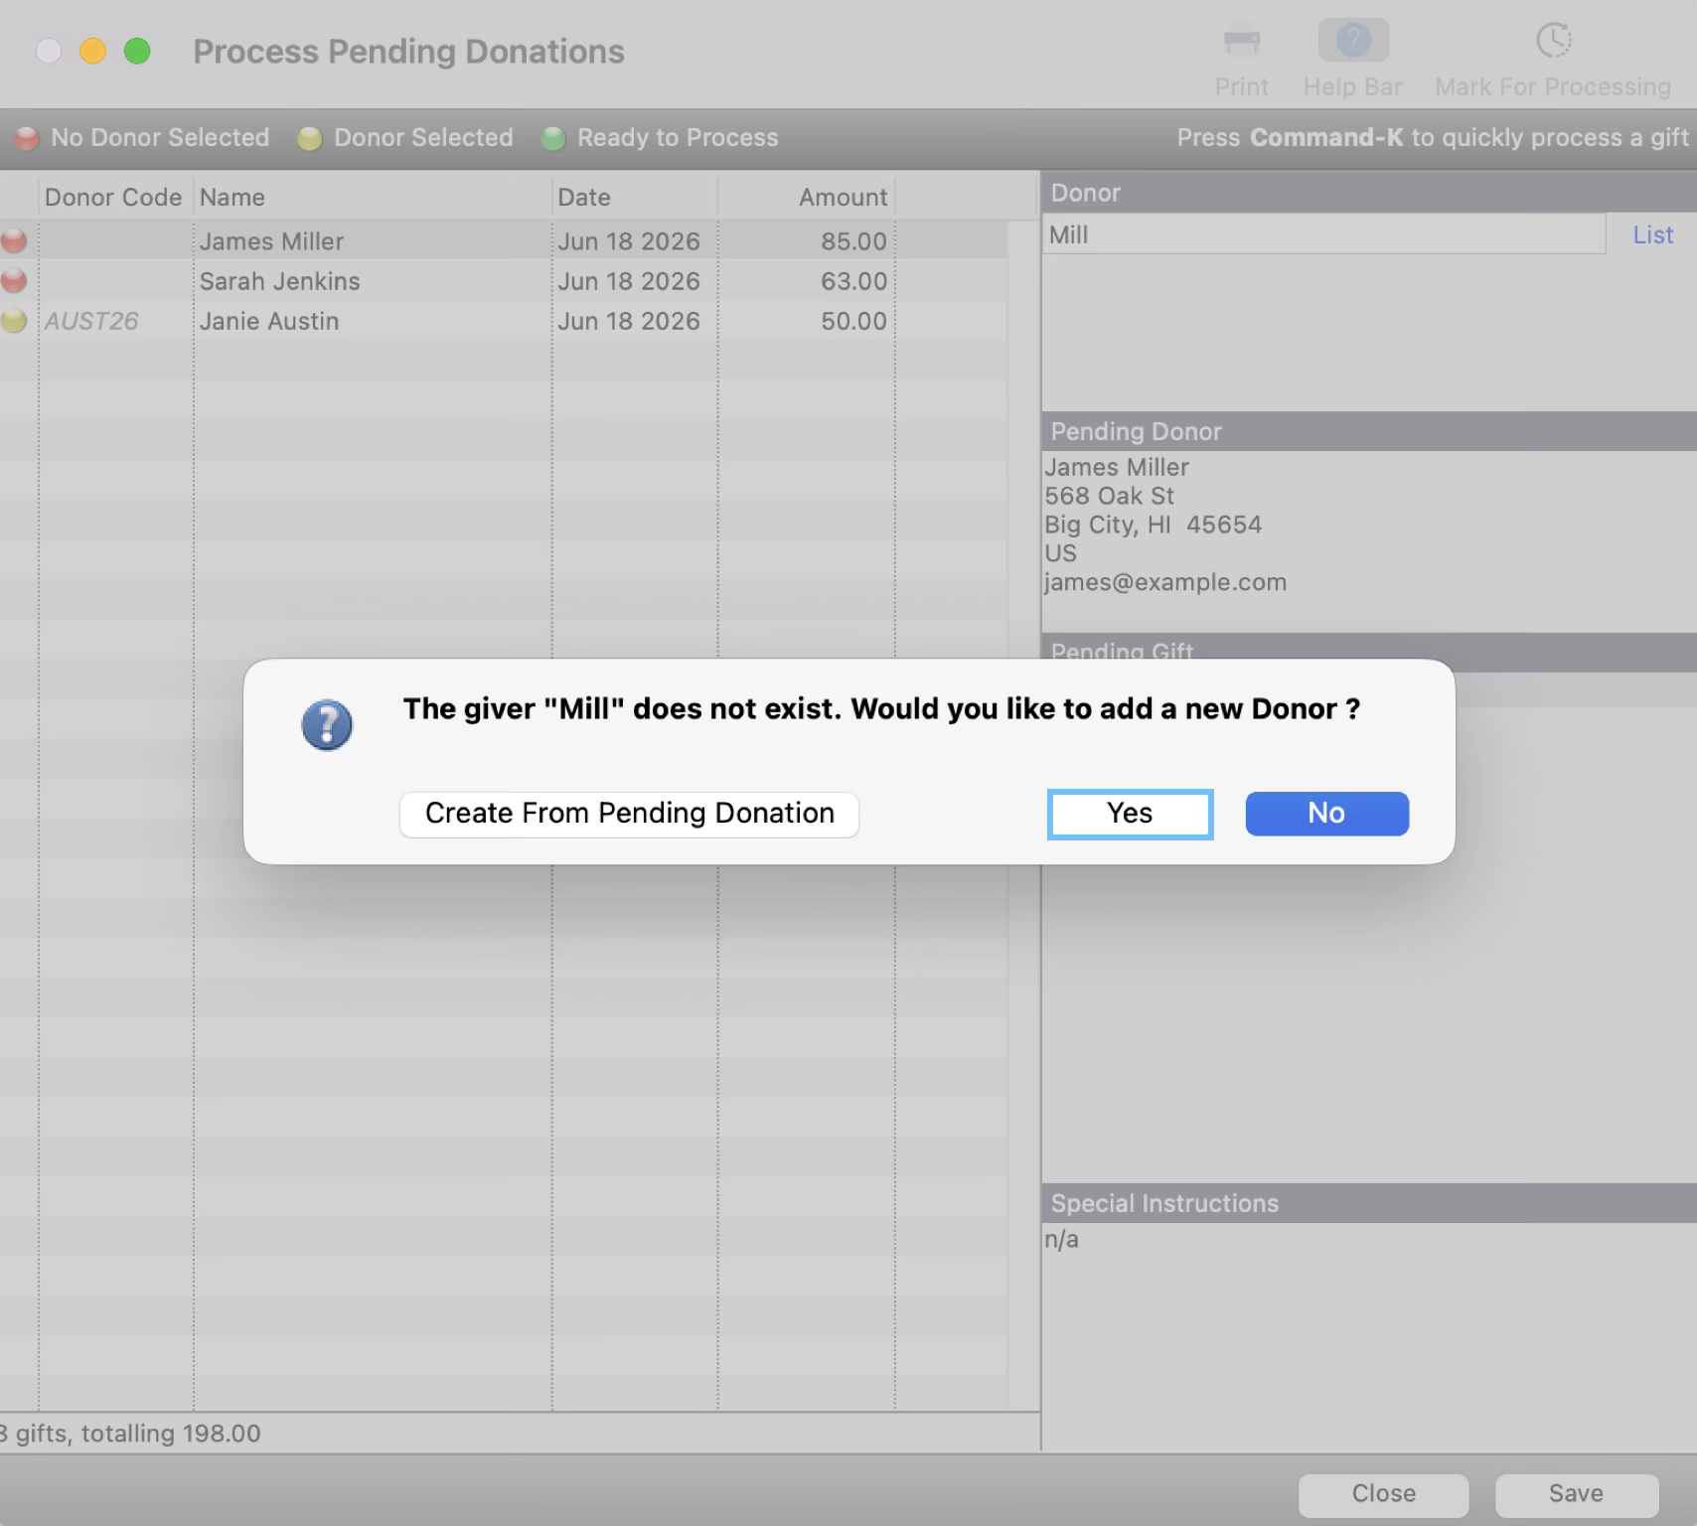Click the yellow minimize window button
The height and width of the screenshot is (1526, 1697).
pyautogui.click(x=92, y=51)
